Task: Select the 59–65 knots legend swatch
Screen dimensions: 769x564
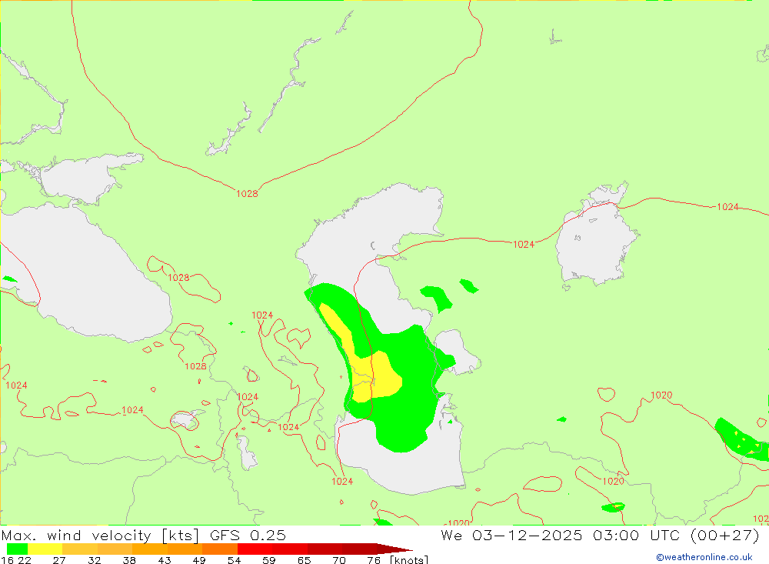Action: (x=290, y=549)
